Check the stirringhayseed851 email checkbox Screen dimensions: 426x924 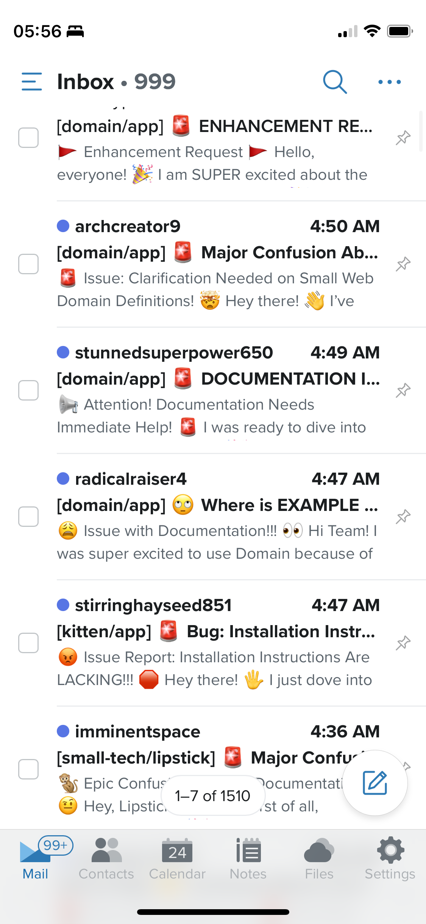click(28, 643)
